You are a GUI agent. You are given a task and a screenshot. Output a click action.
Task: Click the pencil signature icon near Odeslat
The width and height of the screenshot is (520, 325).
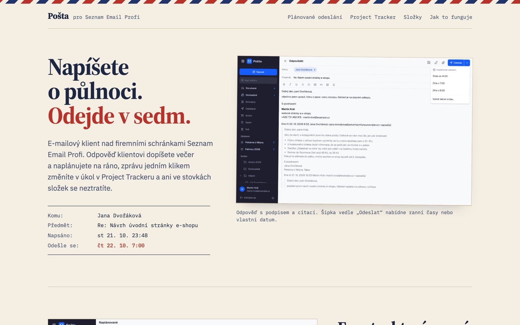436,62
